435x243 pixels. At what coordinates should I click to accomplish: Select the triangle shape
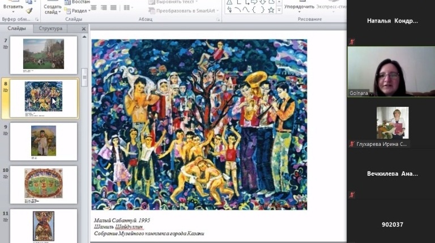click(229, 2)
